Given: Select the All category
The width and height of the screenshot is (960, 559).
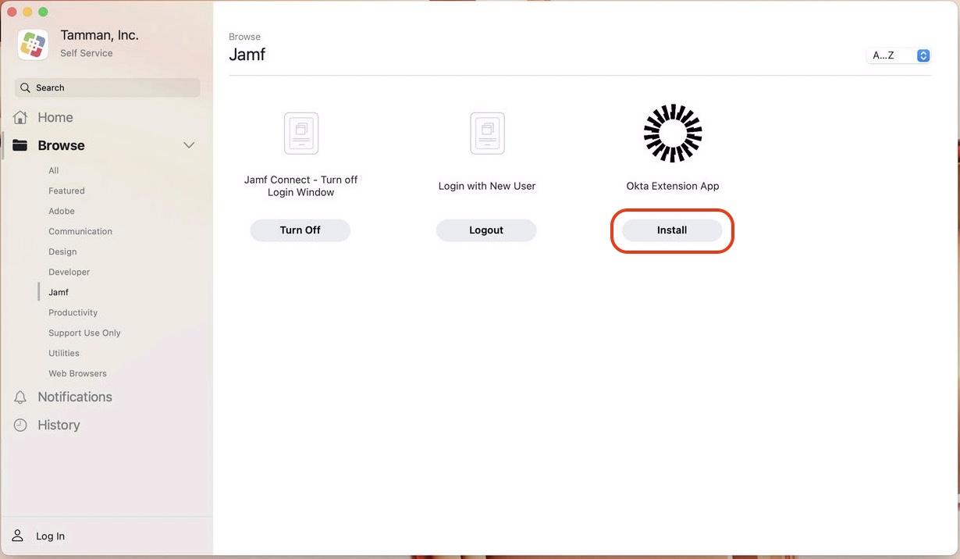Looking at the screenshot, I should point(54,170).
